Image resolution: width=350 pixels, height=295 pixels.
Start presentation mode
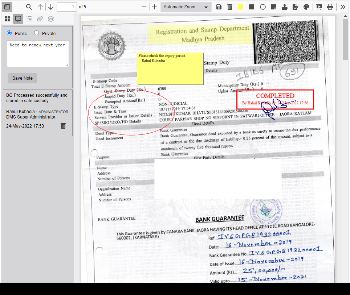click(319, 7)
